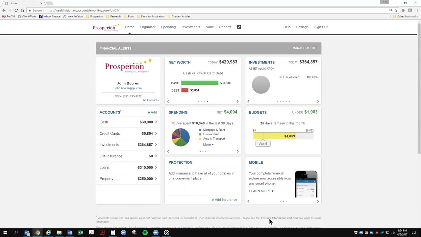The width and height of the screenshot is (421, 237).
Task: Open the Organizer tab
Action: [148, 27]
